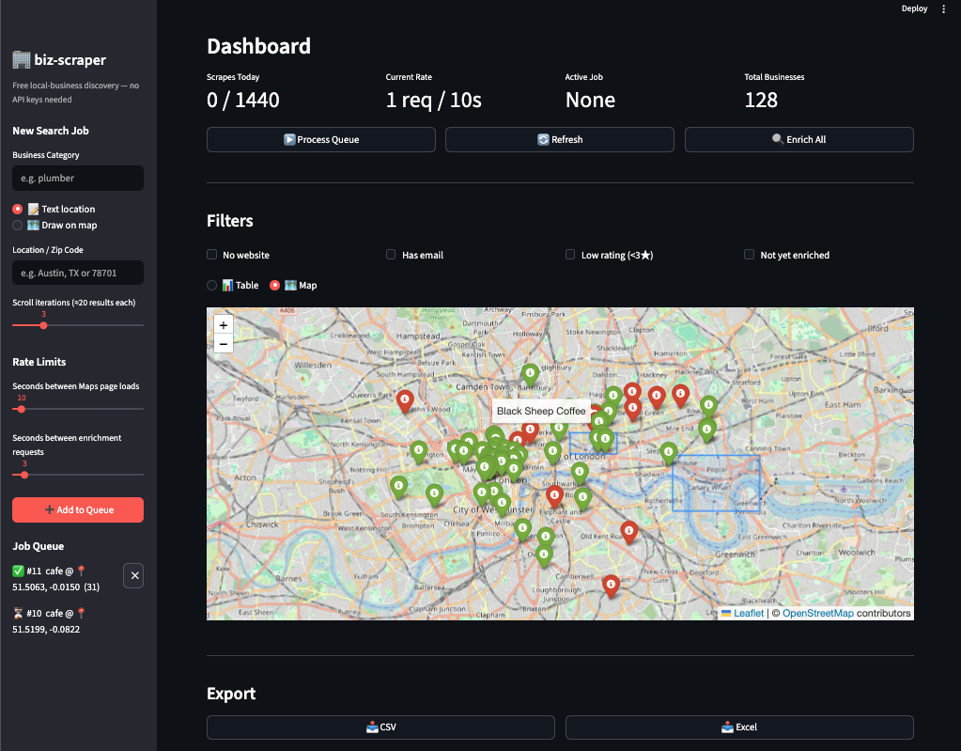This screenshot has width=961, height=751.
Task: Click the Excel export icon
Action: click(x=728, y=727)
